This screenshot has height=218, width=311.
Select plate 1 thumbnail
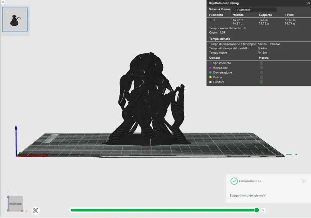pos(15,19)
